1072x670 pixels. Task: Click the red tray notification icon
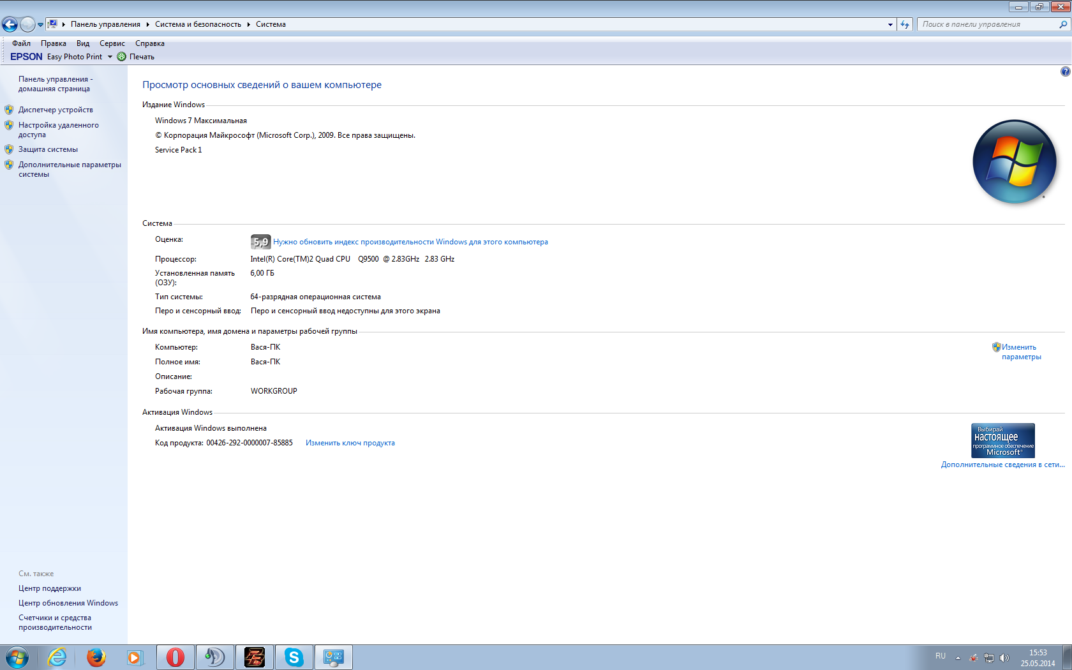click(x=974, y=658)
